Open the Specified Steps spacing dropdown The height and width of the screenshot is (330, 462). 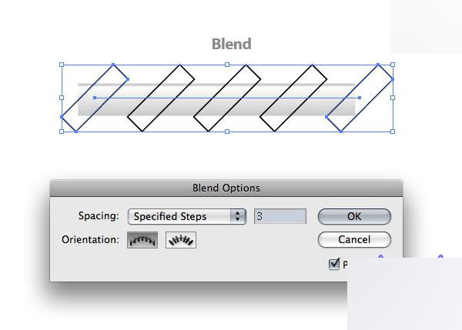click(x=186, y=216)
